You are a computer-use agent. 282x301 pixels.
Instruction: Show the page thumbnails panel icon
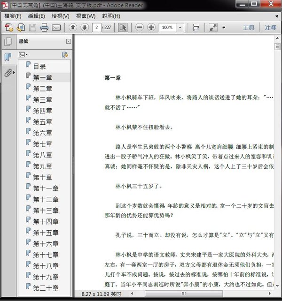(x=8, y=41)
